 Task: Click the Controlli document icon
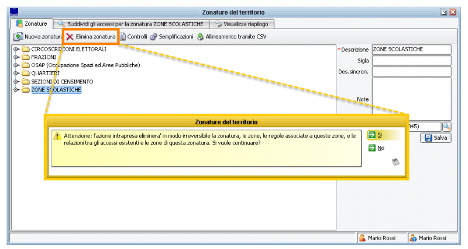coord(122,37)
